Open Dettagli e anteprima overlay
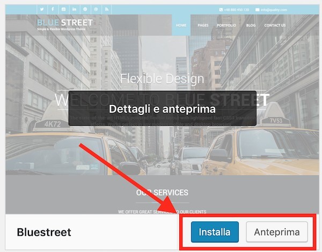Screen dimensions: 322x252 162,109
